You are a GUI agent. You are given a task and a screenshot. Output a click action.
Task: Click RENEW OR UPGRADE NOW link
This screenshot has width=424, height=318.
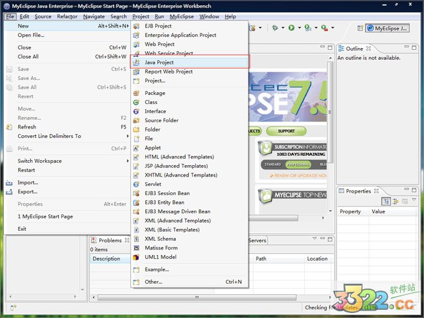point(299,176)
